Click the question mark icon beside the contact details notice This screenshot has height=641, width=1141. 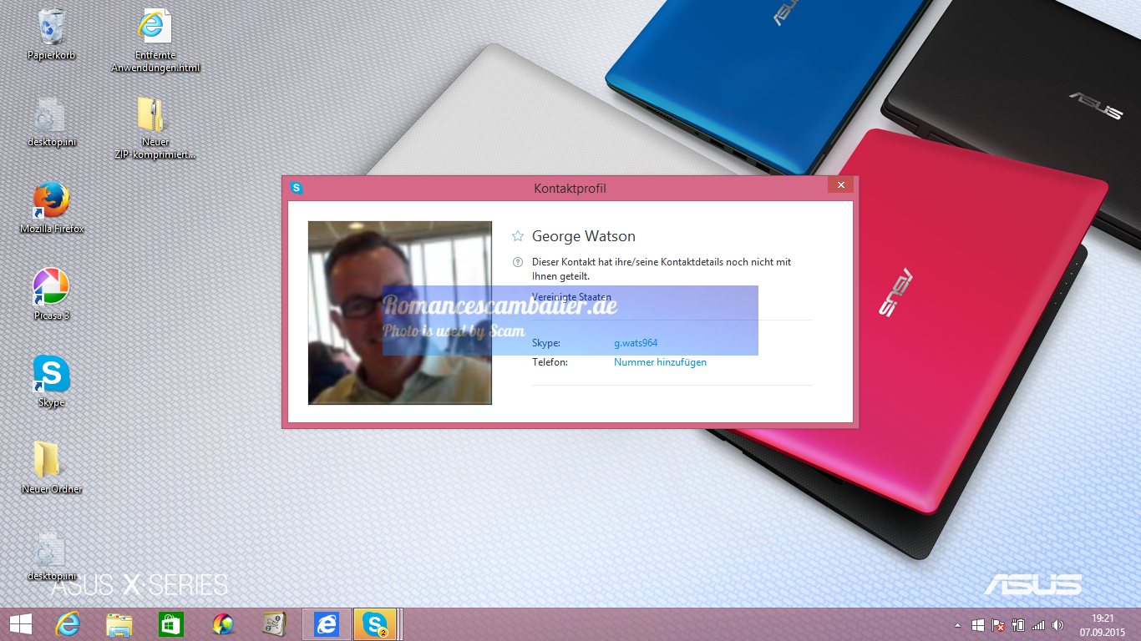point(518,262)
